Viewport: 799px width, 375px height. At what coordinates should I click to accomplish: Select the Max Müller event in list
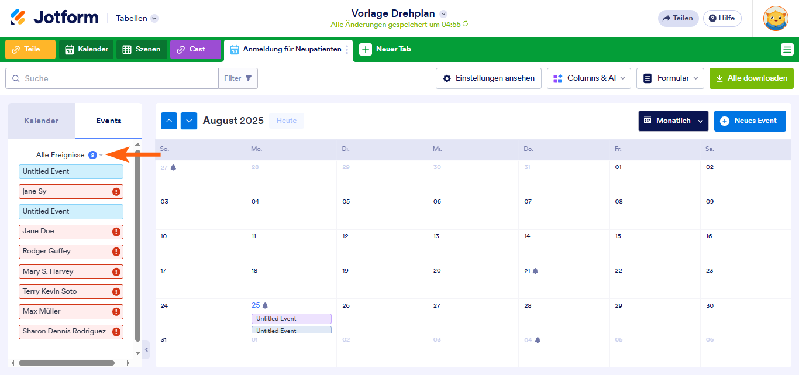click(64, 311)
